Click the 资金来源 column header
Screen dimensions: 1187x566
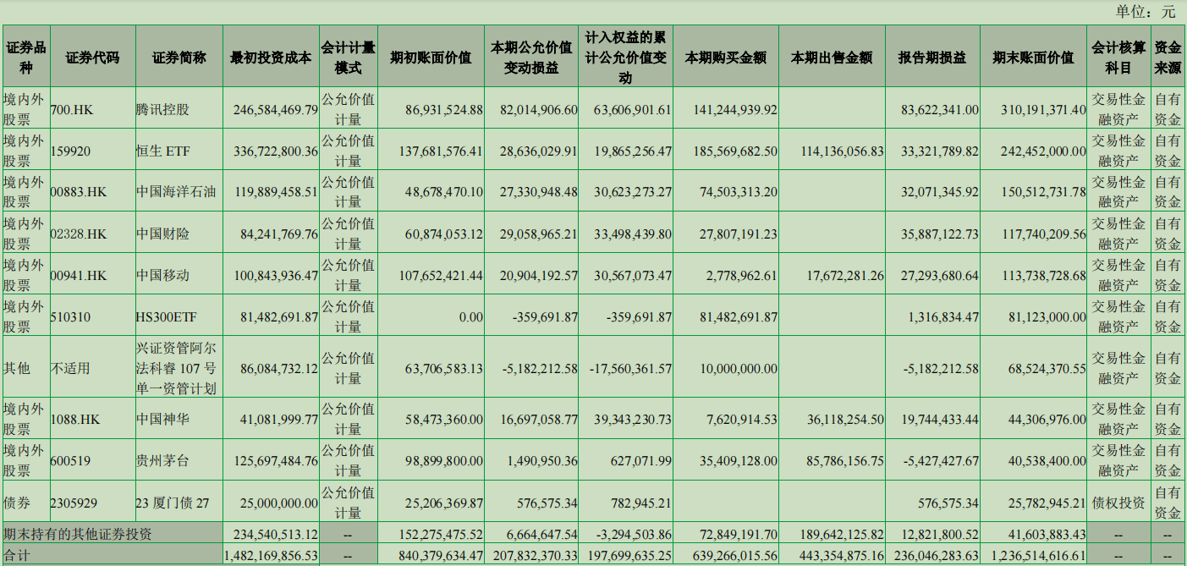pyautogui.click(x=1168, y=57)
